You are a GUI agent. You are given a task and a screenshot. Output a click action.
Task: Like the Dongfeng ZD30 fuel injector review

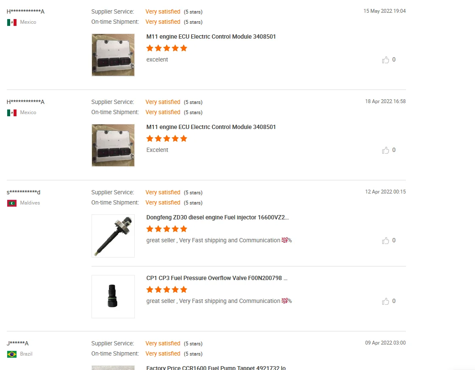(385, 241)
